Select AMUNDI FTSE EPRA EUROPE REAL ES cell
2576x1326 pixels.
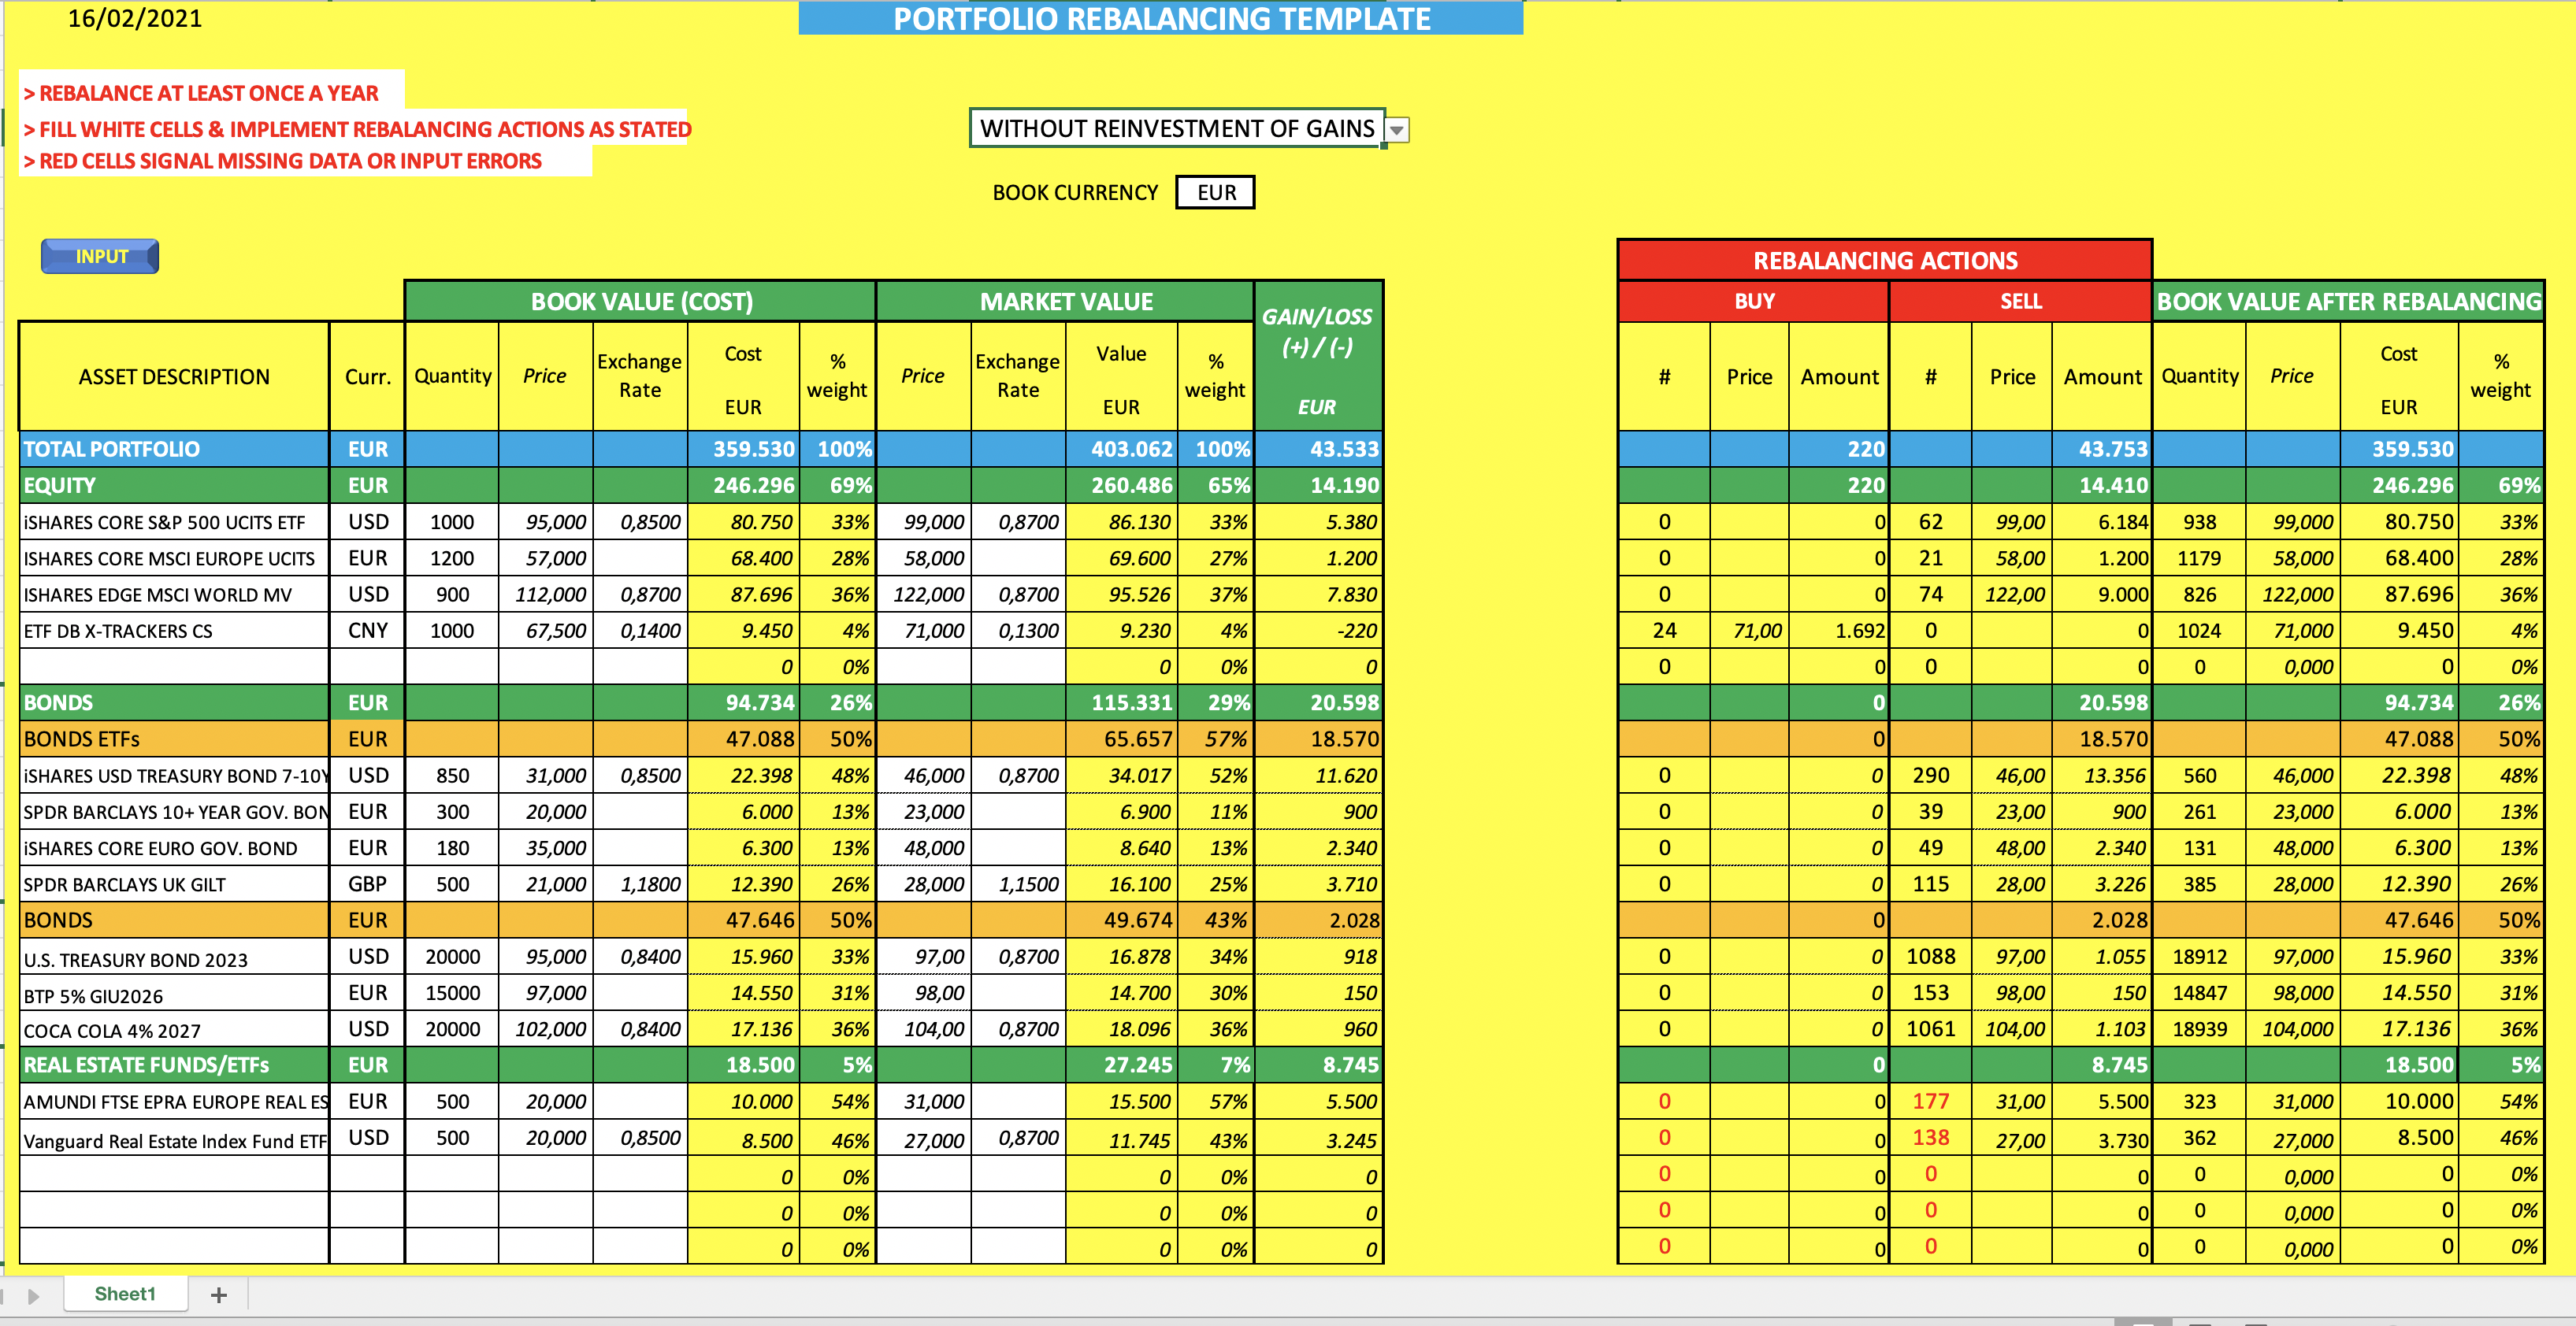click(175, 1102)
